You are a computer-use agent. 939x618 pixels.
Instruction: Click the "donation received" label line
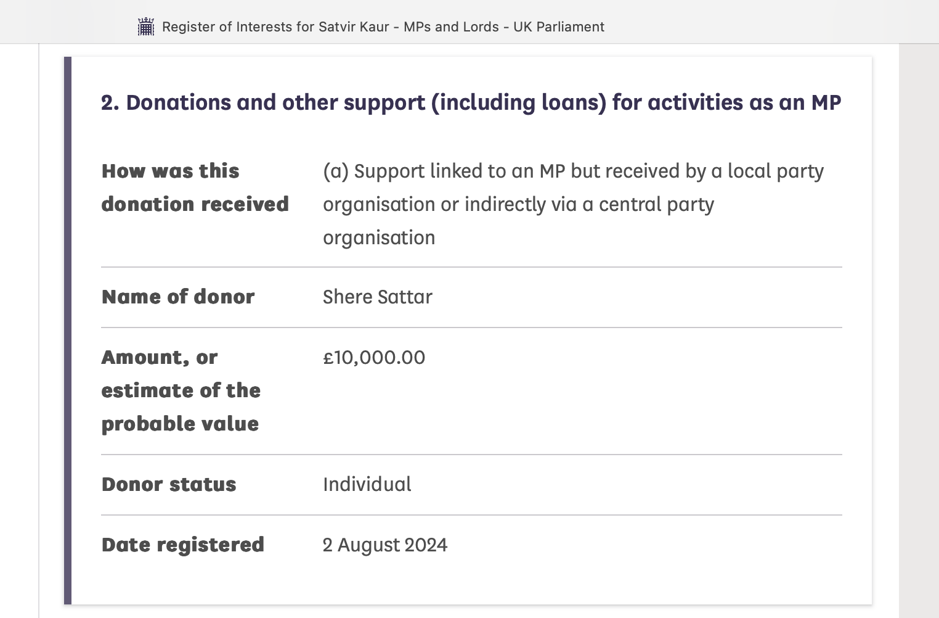[x=195, y=204]
